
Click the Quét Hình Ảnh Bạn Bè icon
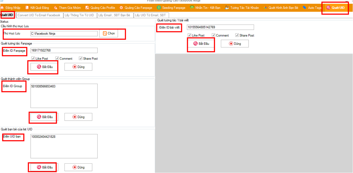pyautogui.click(x=265, y=8)
